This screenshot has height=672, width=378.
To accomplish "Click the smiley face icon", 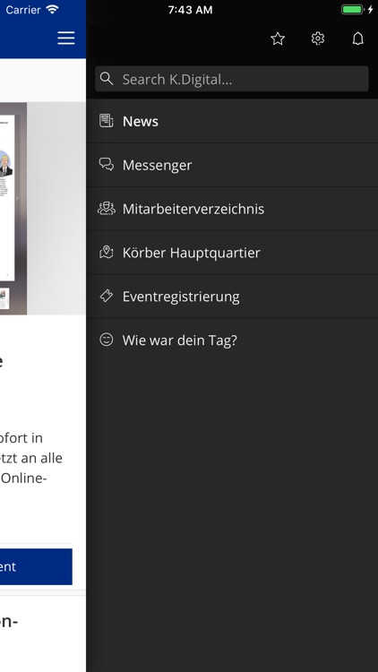I will click(x=107, y=340).
